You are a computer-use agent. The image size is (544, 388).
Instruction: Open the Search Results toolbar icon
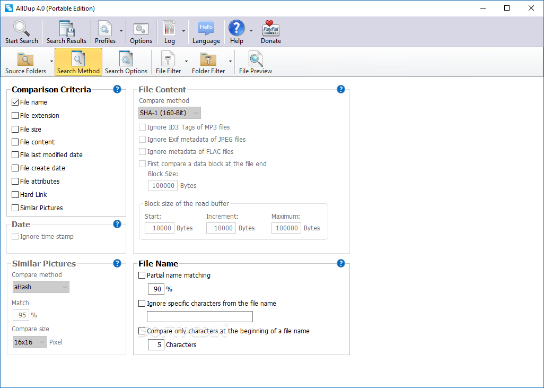tap(67, 29)
